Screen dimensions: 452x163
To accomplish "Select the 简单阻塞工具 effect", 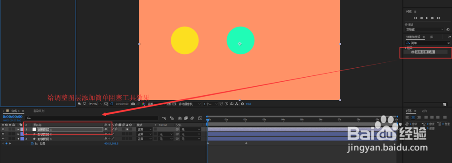I will [x=425, y=52].
